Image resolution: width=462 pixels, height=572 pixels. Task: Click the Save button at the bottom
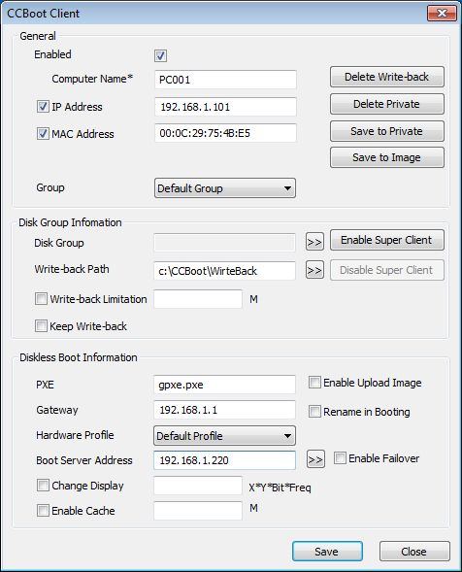(x=327, y=552)
